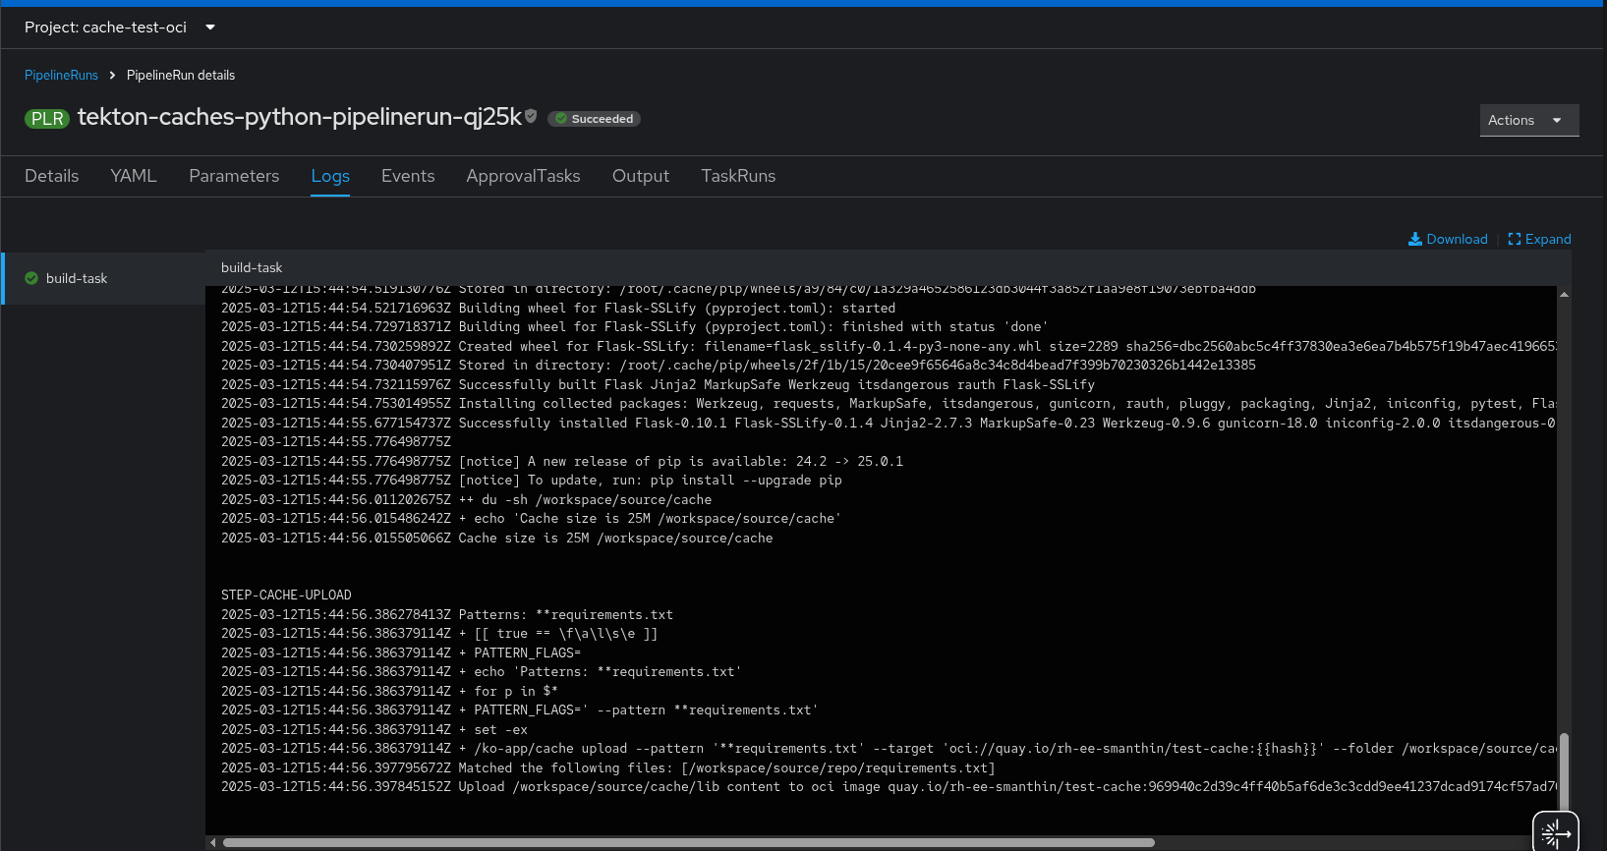Switch to the Details tab
The height and width of the screenshot is (851, 1607).
(52, 176)
